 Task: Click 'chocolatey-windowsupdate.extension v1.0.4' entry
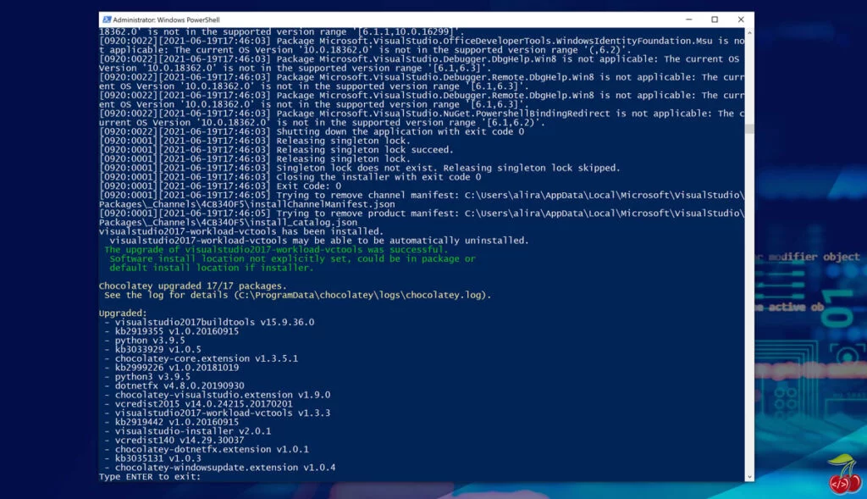point(225,468)
